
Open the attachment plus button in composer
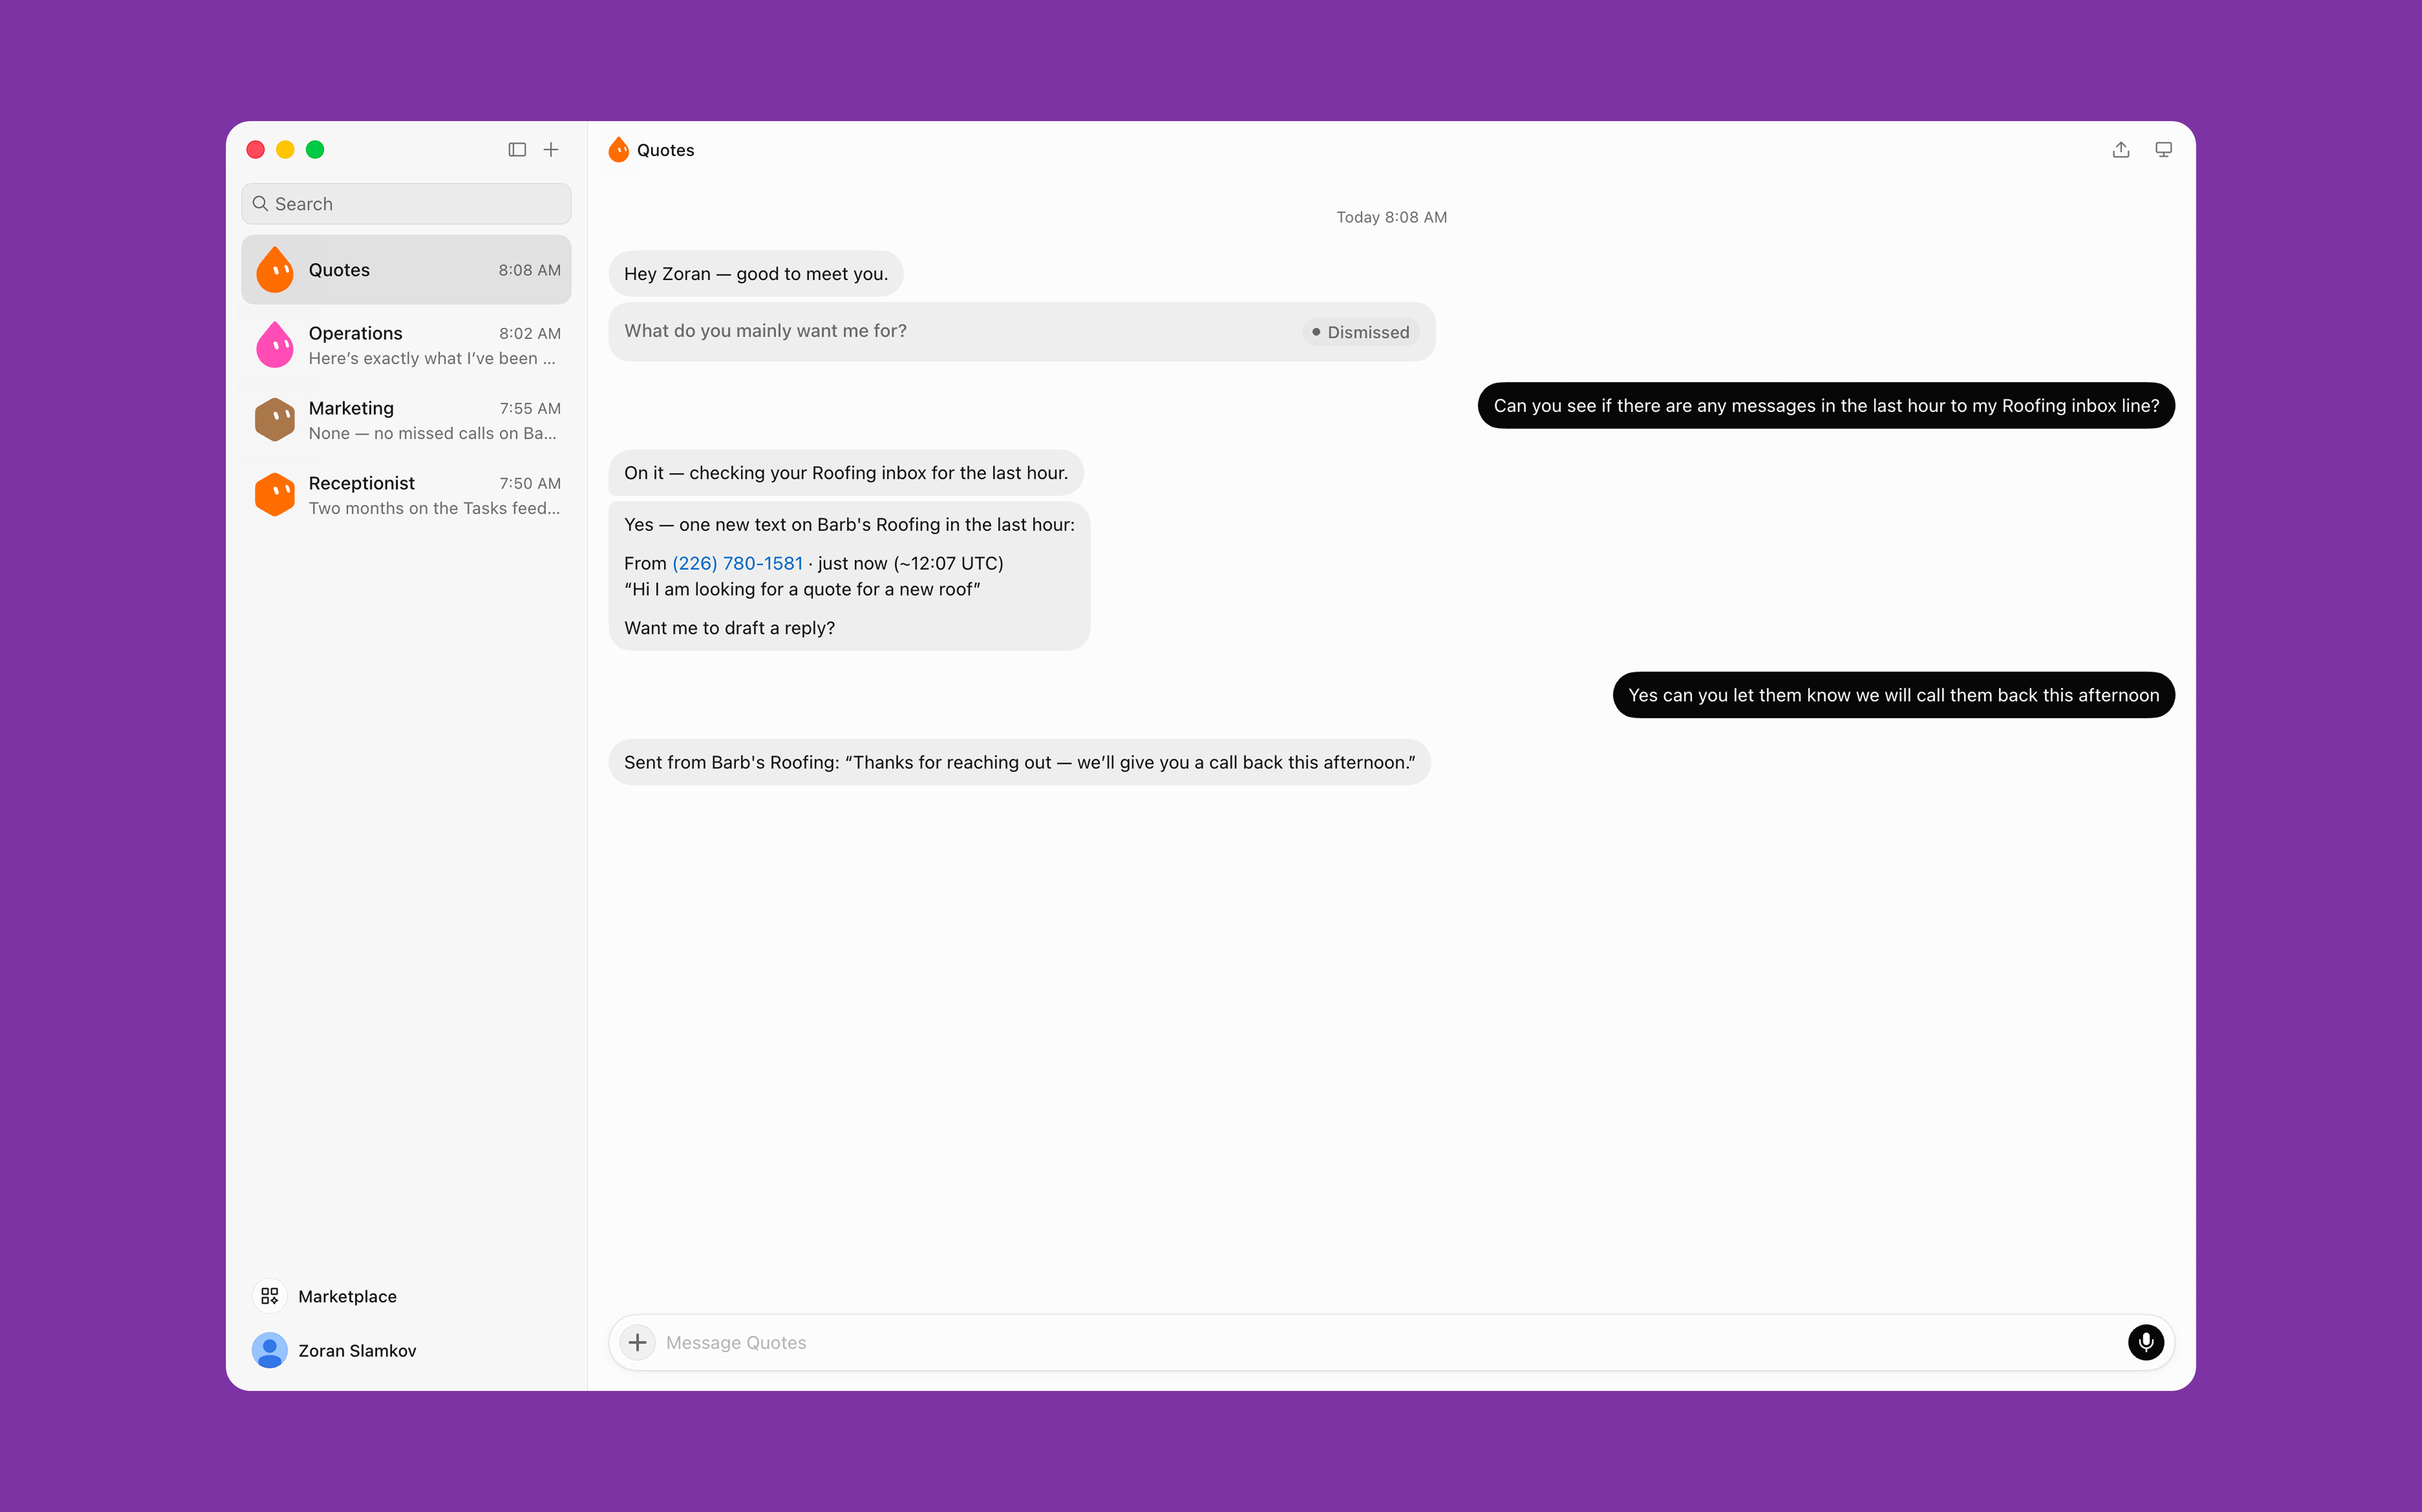tap(638, 1342)
